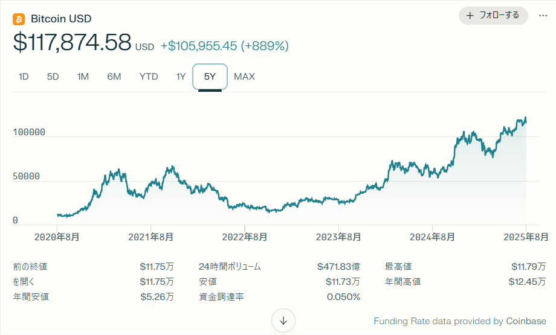Click the 2020年8月 axis label
This screenshot has height=335, width=556.
coord(57,237)
